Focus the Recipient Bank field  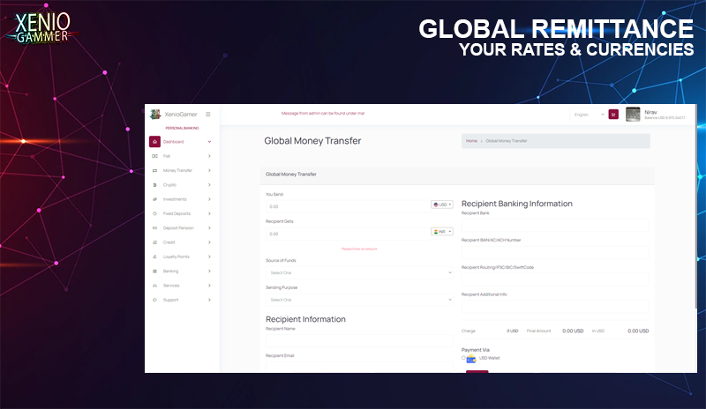click(x=555, y=225)
